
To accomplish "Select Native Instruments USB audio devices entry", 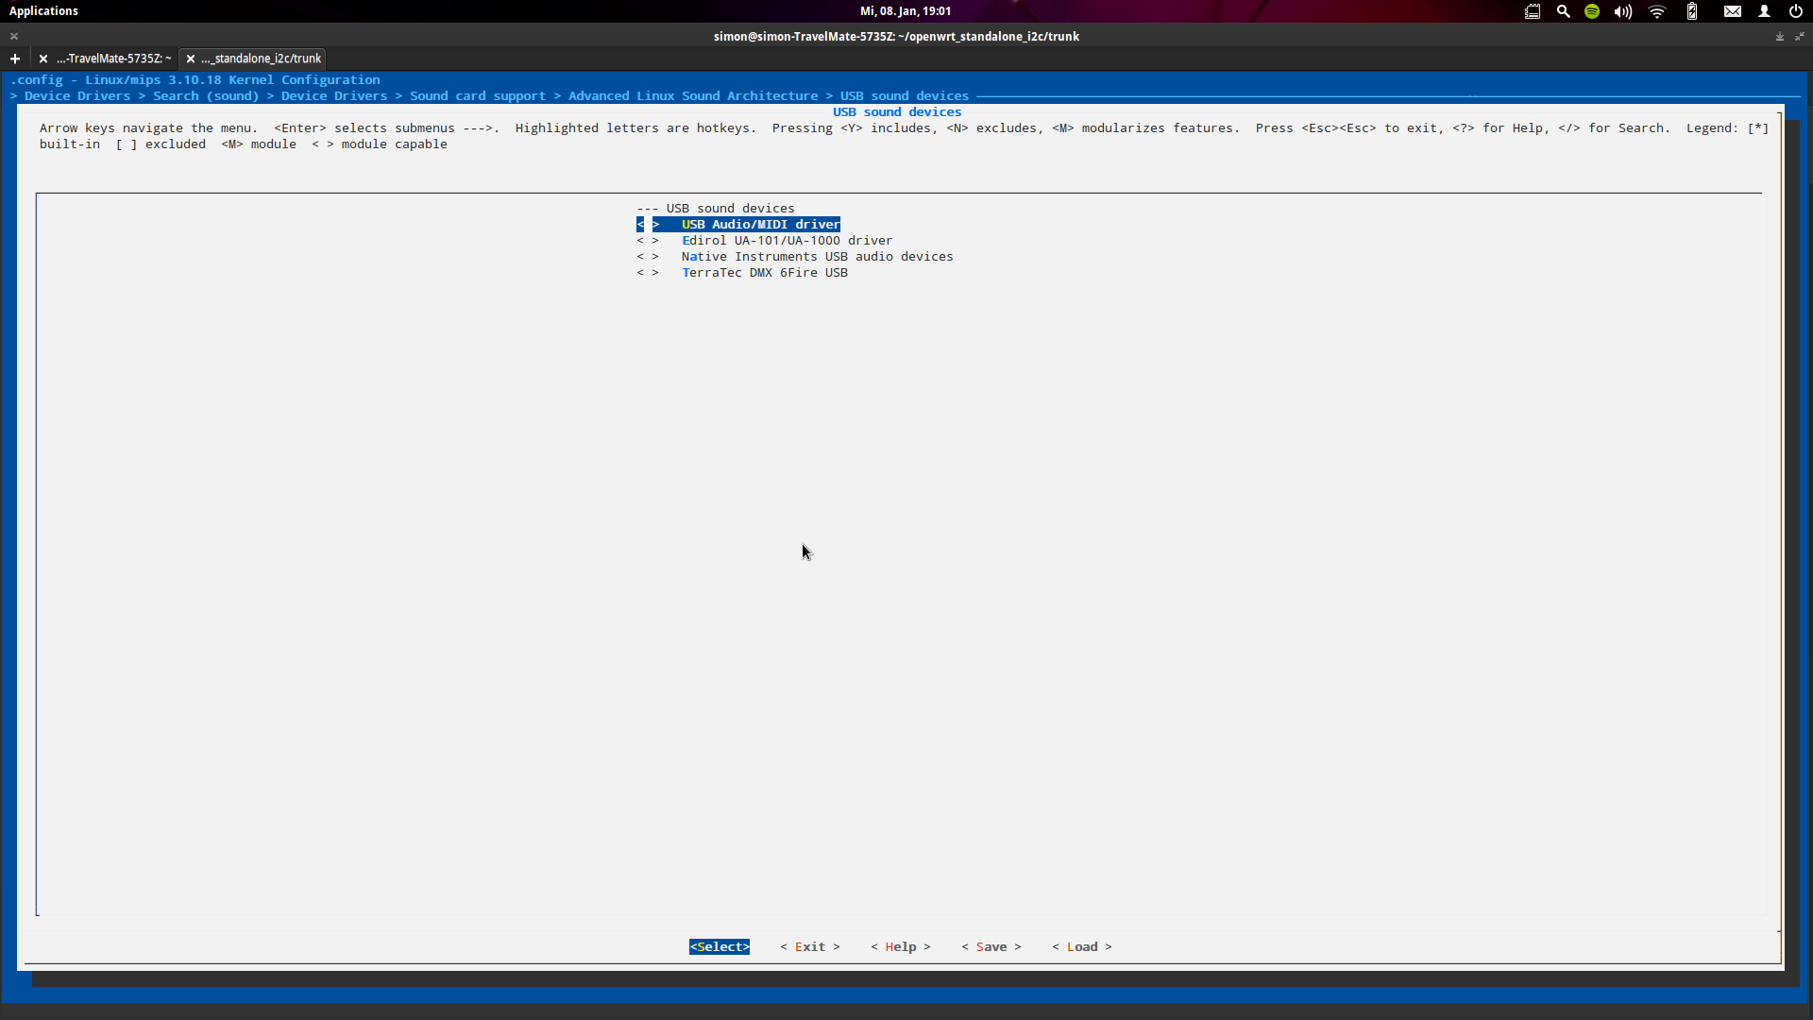I will pos(817,257).
